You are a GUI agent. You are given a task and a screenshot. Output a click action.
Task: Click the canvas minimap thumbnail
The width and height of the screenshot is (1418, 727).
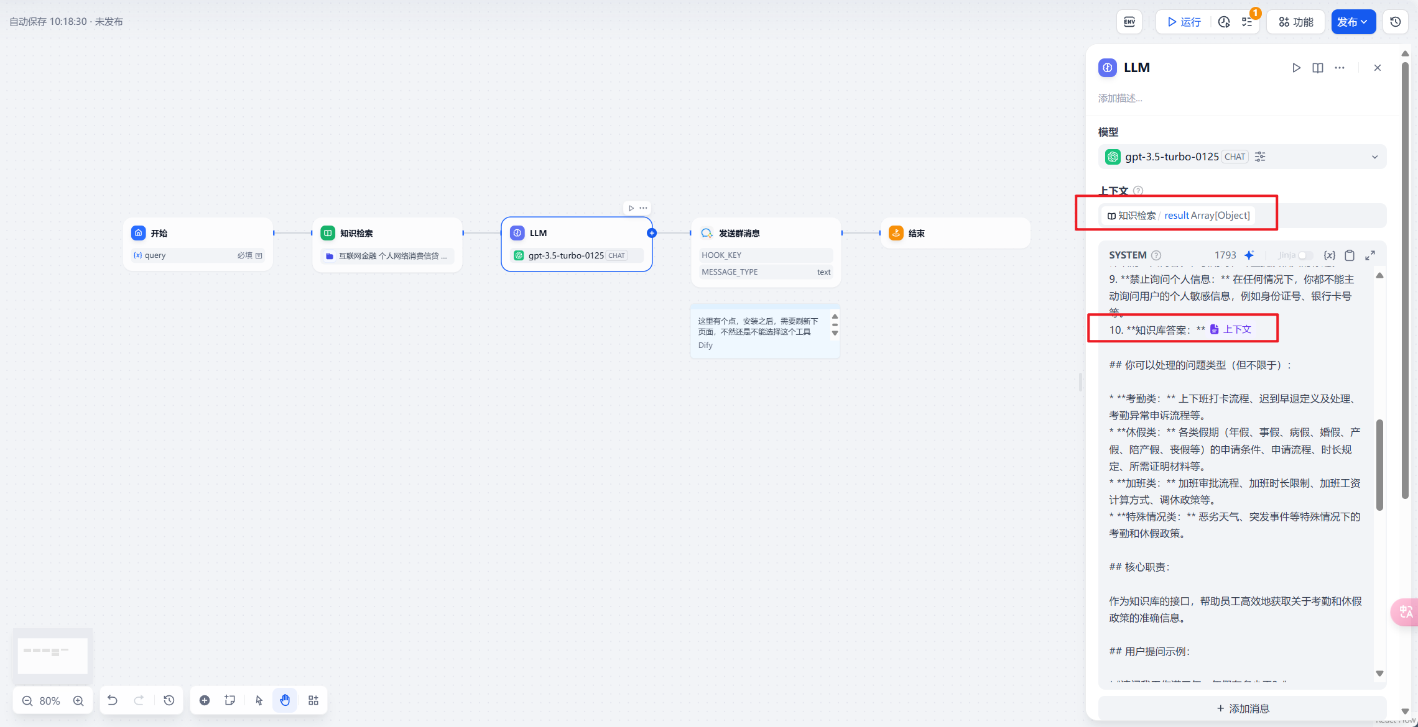click(x=52, y=655)
